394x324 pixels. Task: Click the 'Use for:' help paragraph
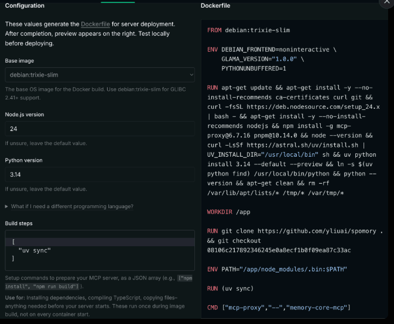(x=95, y=306)
